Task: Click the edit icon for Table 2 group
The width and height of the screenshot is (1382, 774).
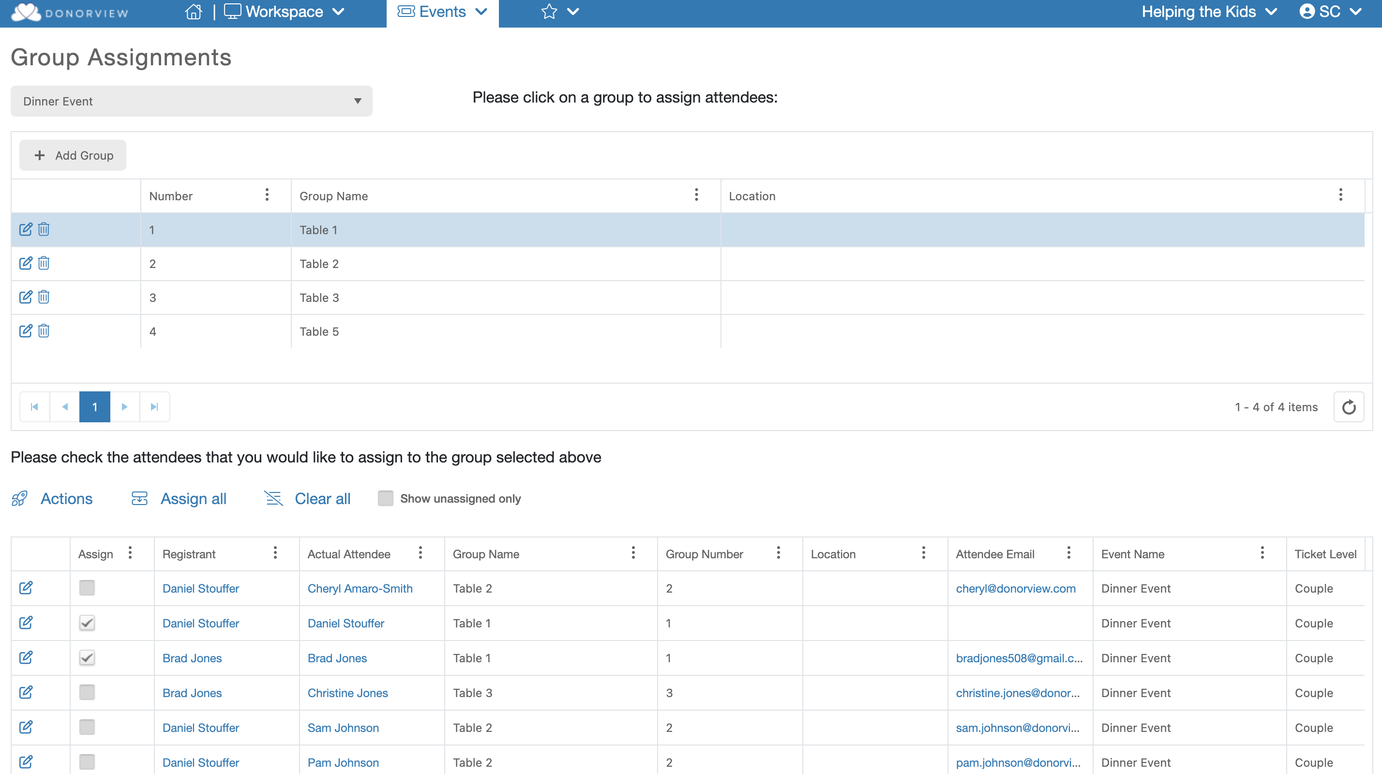Action: [25, 263]
